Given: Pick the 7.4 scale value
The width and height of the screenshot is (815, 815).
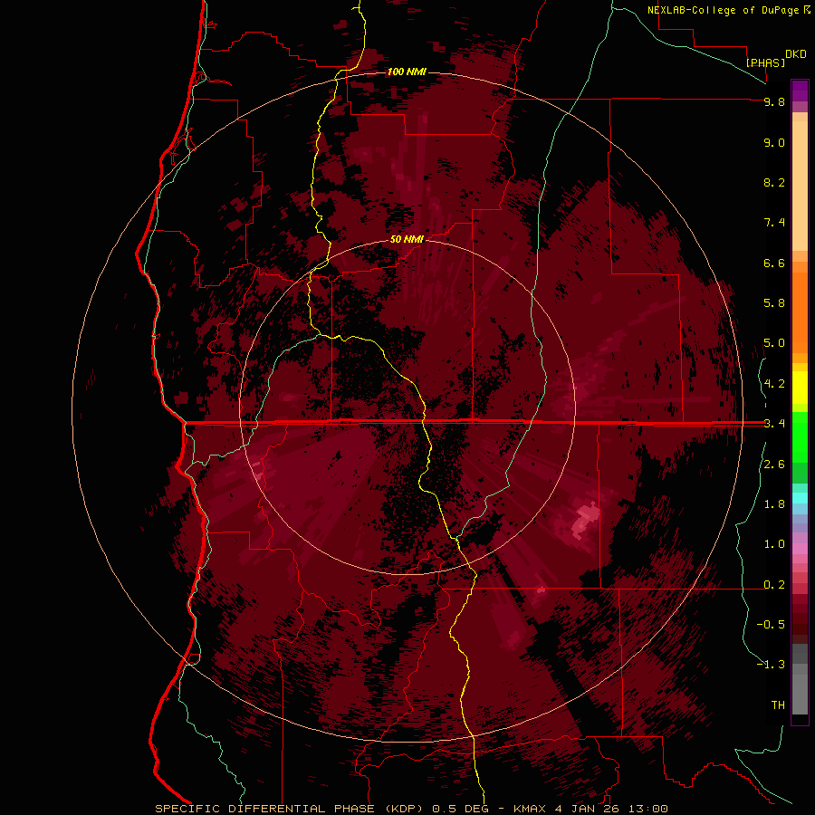Looking at the screenshot, I should [x=774, y=223].
